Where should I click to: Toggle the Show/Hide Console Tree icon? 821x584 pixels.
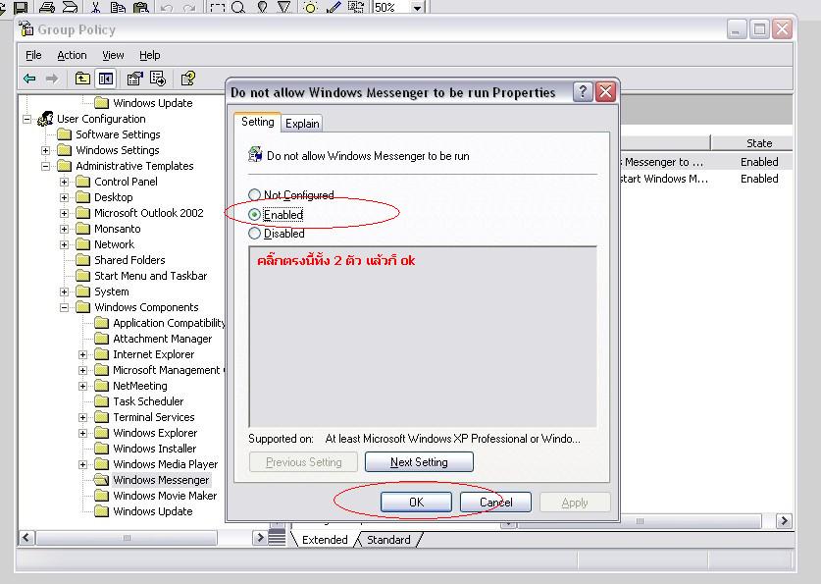pos(106,79)
